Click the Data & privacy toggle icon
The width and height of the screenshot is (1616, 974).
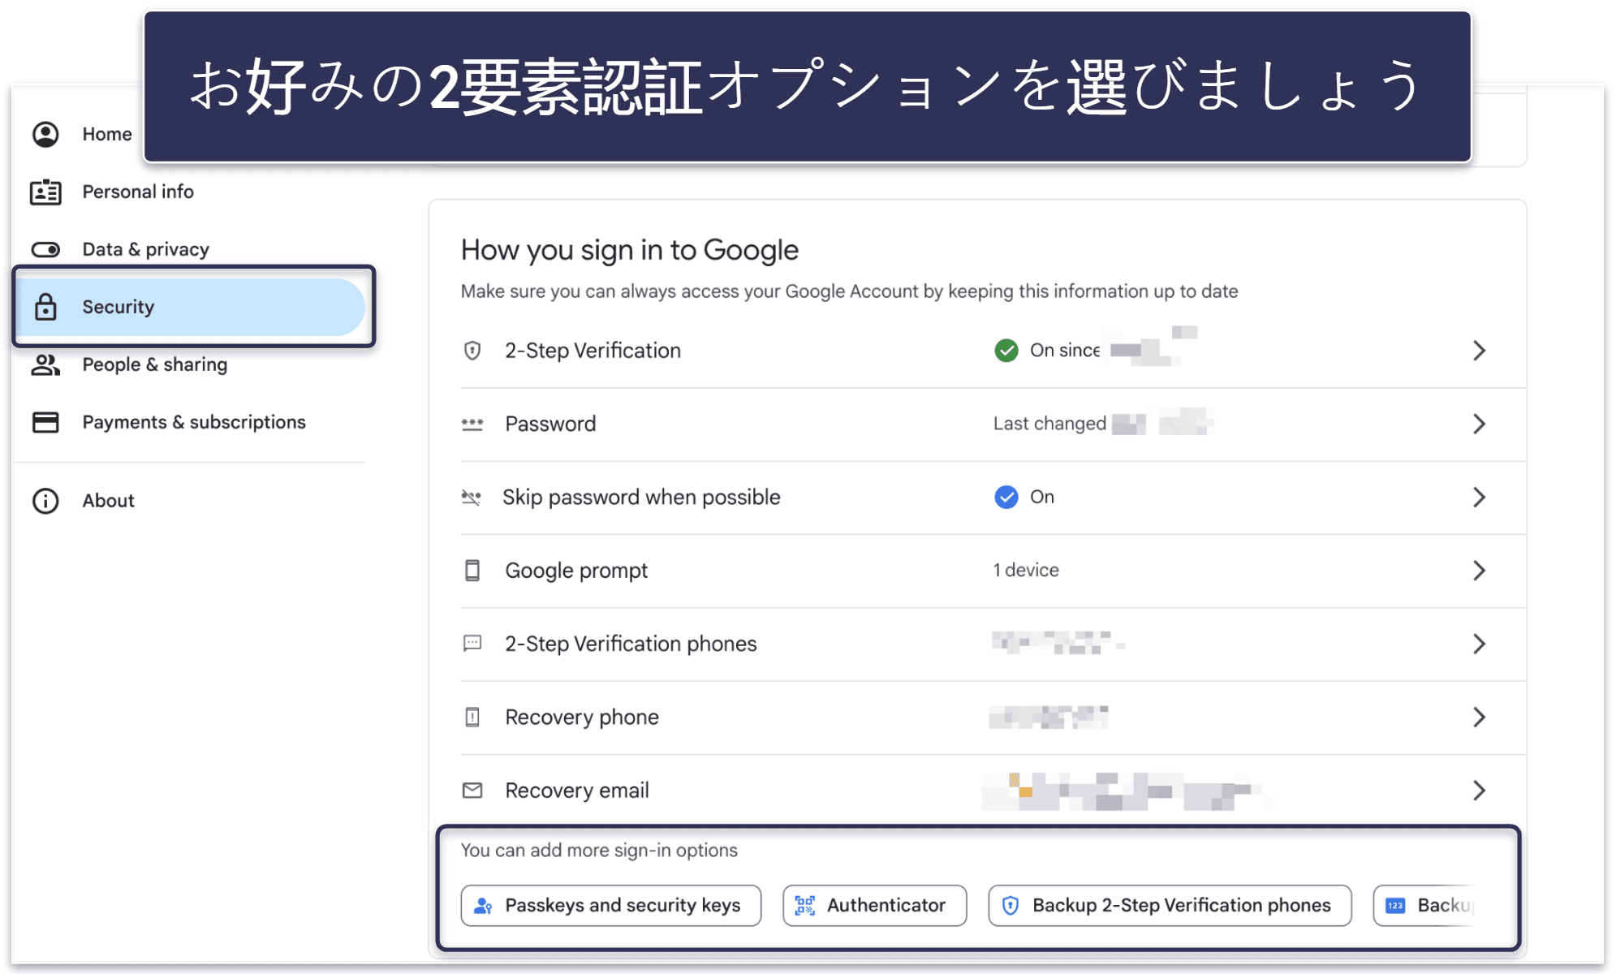click(45, 249)
